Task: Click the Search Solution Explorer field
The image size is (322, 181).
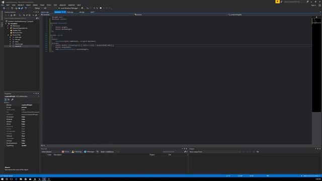Action: pyautogui.click(x=20, y=18)
